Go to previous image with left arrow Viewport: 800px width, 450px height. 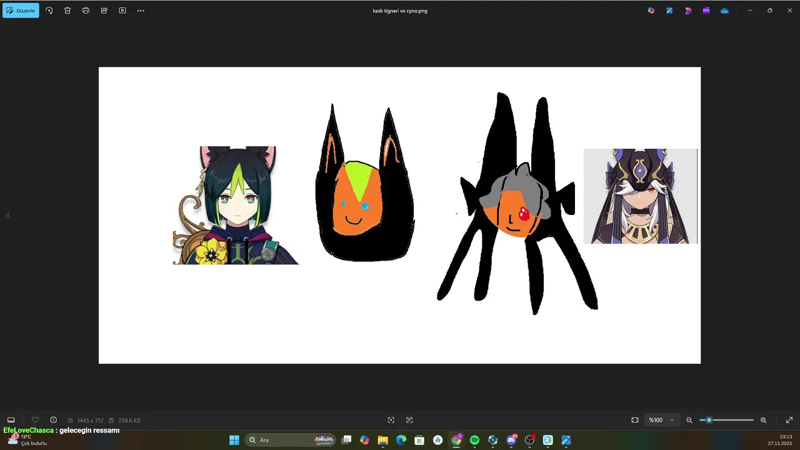point(7,215)
